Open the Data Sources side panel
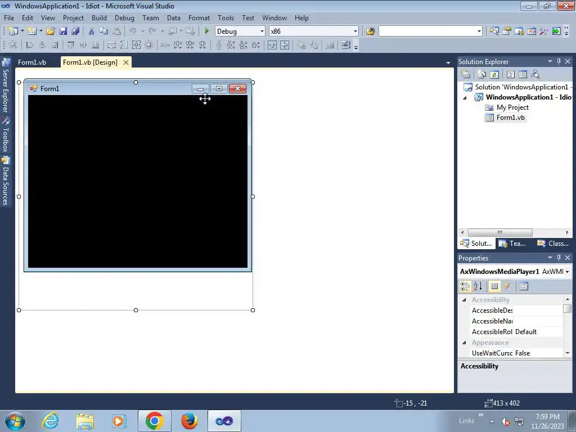The image size is (576, 432). tap(6, 181)
